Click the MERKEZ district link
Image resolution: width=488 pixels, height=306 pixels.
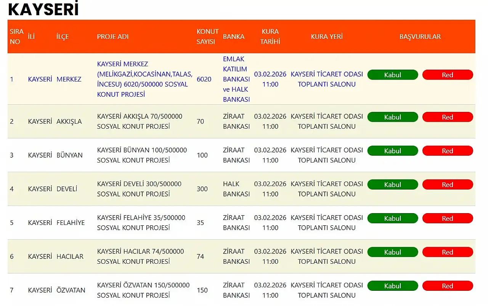(69, 79)
